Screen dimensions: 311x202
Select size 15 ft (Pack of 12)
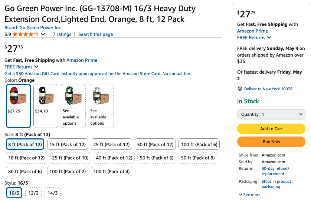click(x=68, y=144)
